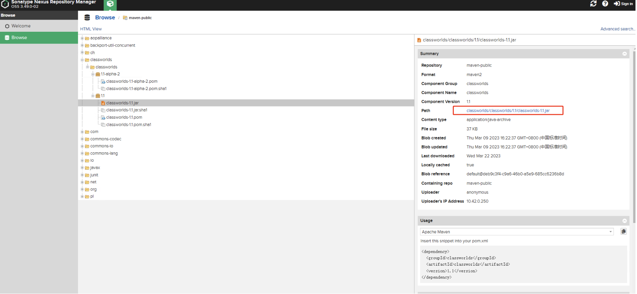Expand the com folder
This screenshot has width=637, height=294.
82,132
